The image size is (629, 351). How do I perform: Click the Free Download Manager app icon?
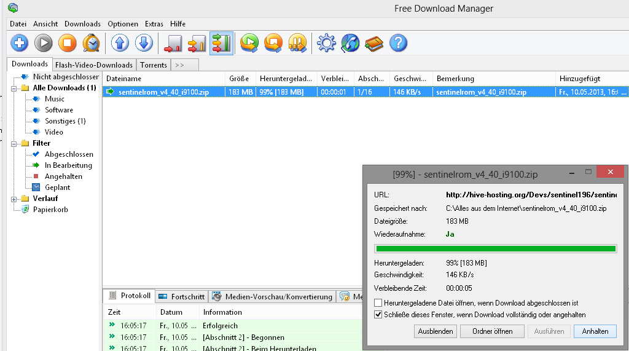coord(13,7)
